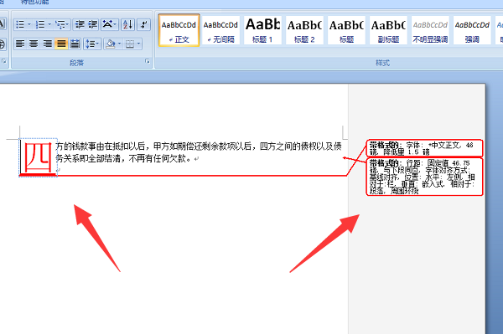Image resolution: width=503 pixels, height=334 pixels.
Task: Apply the 标题 2 style
Action: coord(304,30)
